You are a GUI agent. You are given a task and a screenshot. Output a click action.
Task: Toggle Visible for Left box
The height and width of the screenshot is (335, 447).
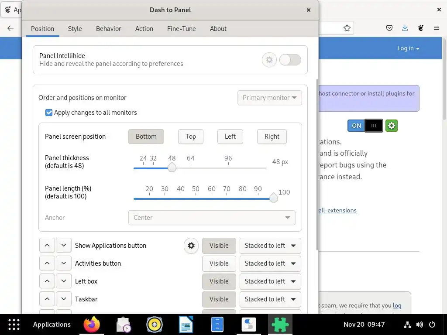click(219, 281)
